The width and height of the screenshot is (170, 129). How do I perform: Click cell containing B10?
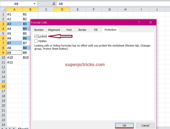[x=27, y=57]
